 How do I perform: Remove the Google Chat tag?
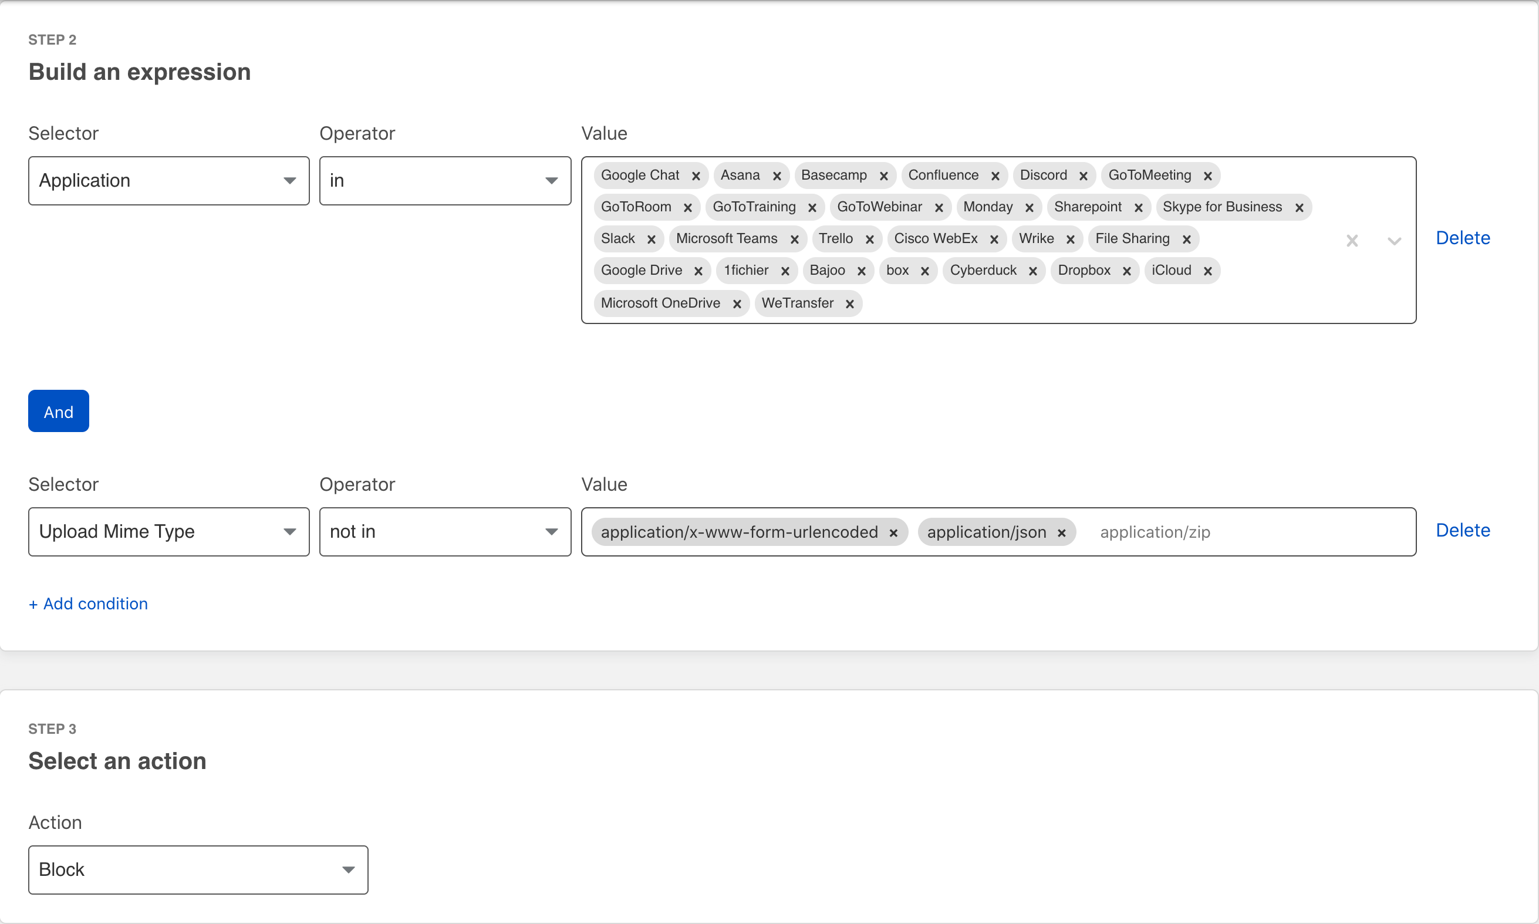point(696,176)
